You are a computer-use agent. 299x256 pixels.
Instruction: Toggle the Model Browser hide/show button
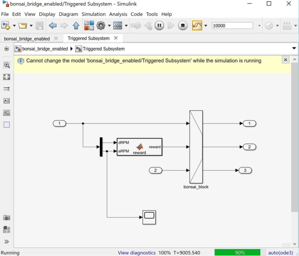7,49
